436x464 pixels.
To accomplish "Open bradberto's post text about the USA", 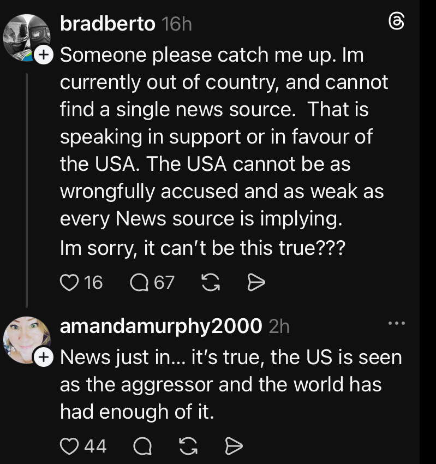I will pos(218,150).
